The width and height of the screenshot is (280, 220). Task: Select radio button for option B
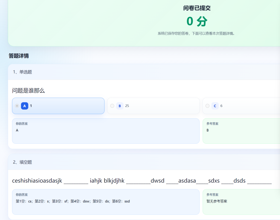pyautogui.click(x=112, y=106)
